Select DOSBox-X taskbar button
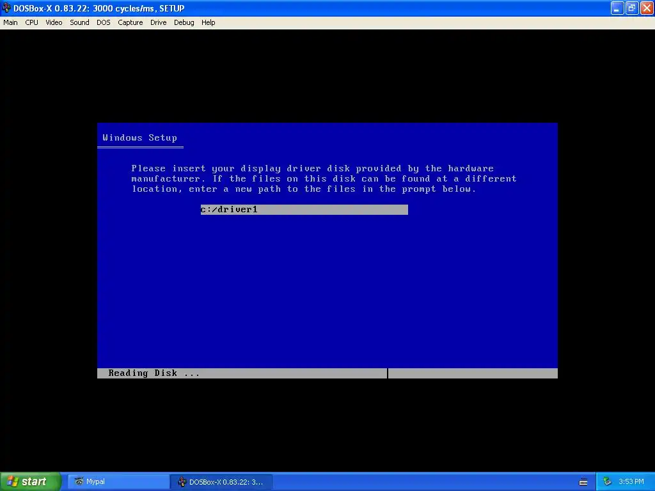 click(x=221, y=482)
